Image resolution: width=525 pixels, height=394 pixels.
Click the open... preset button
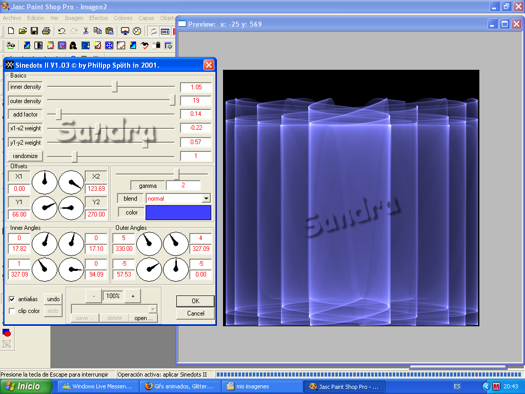tap(144, 318)
